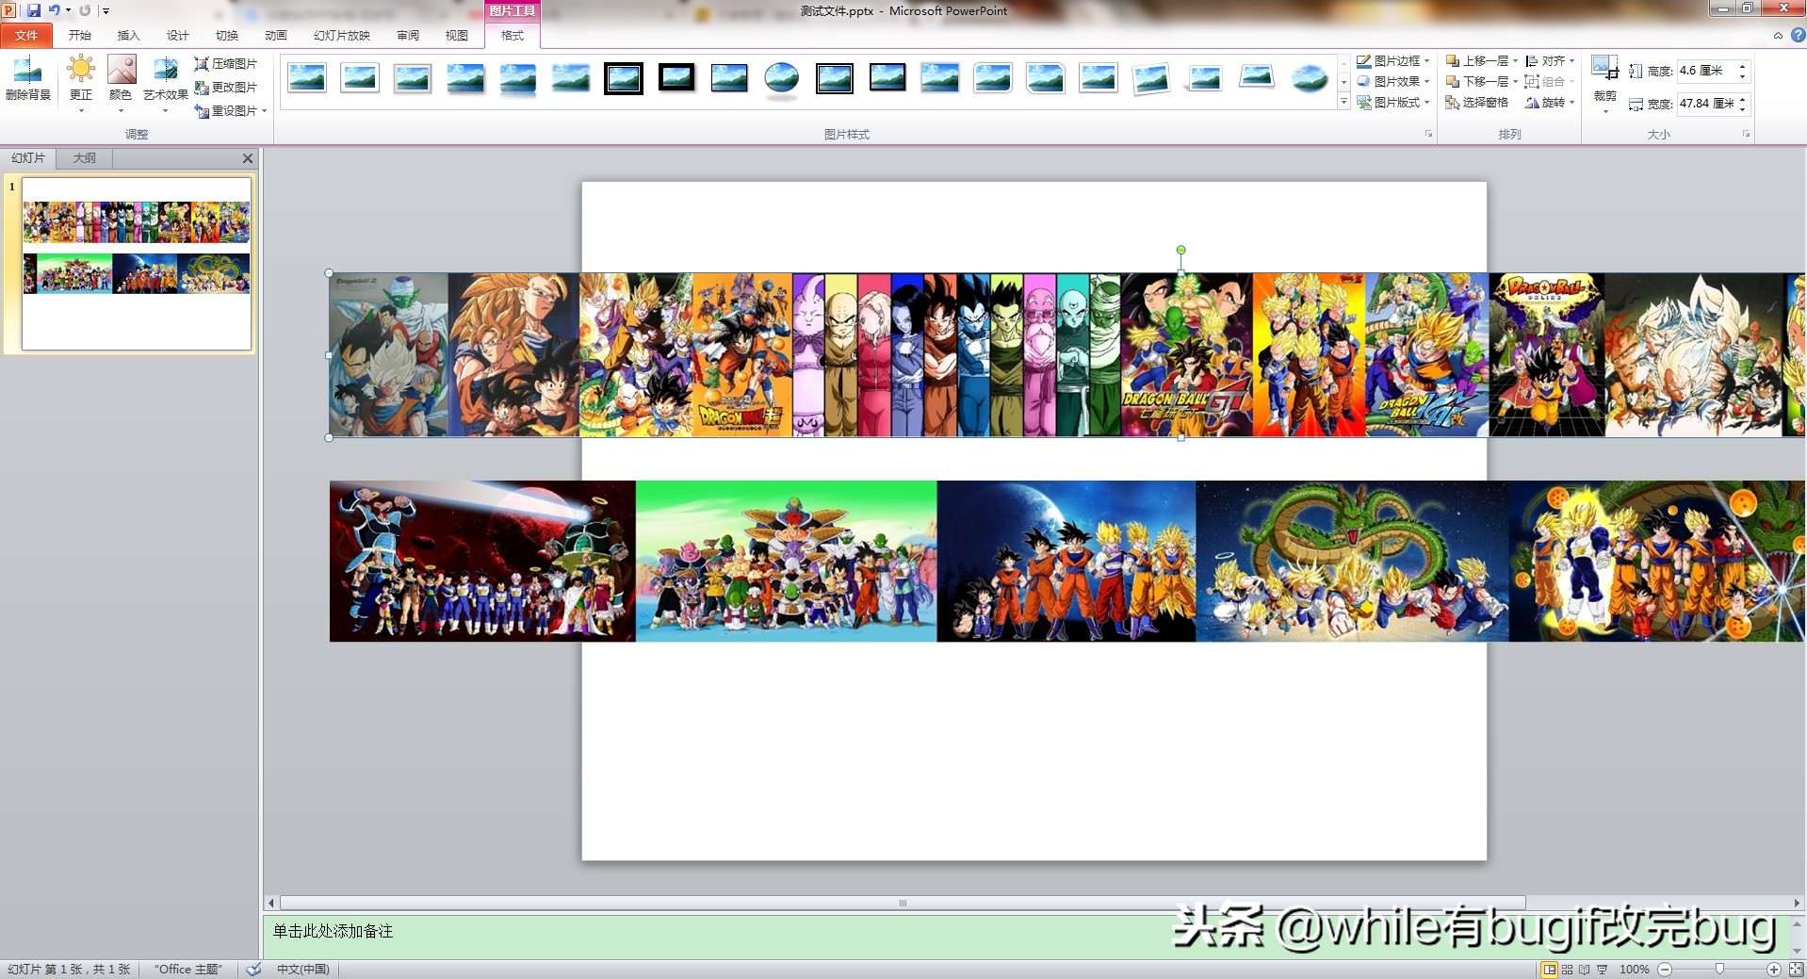Viewport: 1807px width, 979px height.
Task: Open PowerPoint Help question mark
Action: click(x=1798, y=35)
